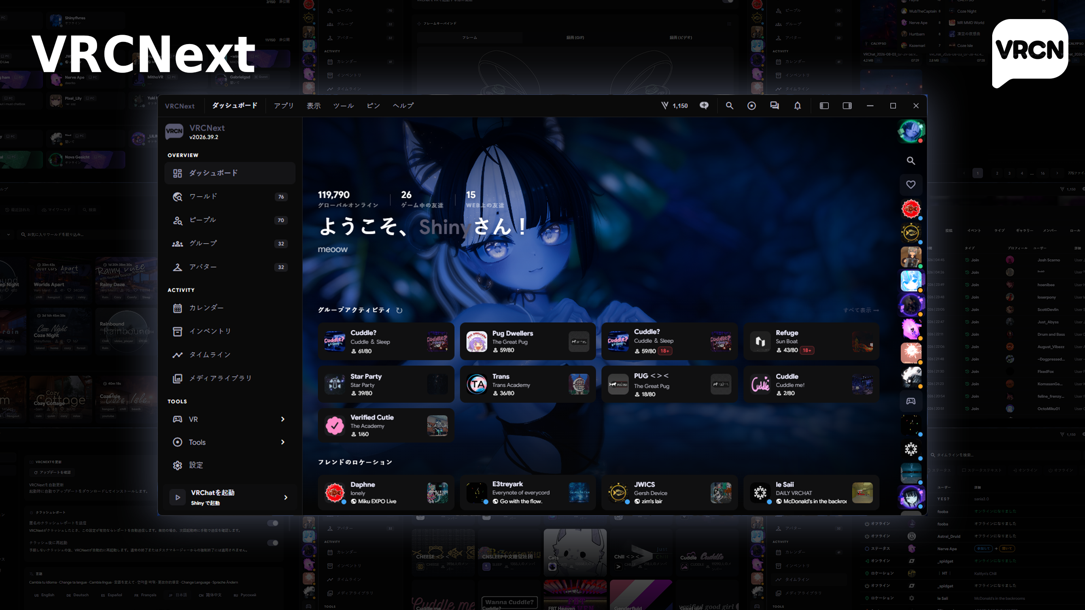1085x610 pixels.
Task: Open the Cuddle me! group card
Action: pos(811,384)
